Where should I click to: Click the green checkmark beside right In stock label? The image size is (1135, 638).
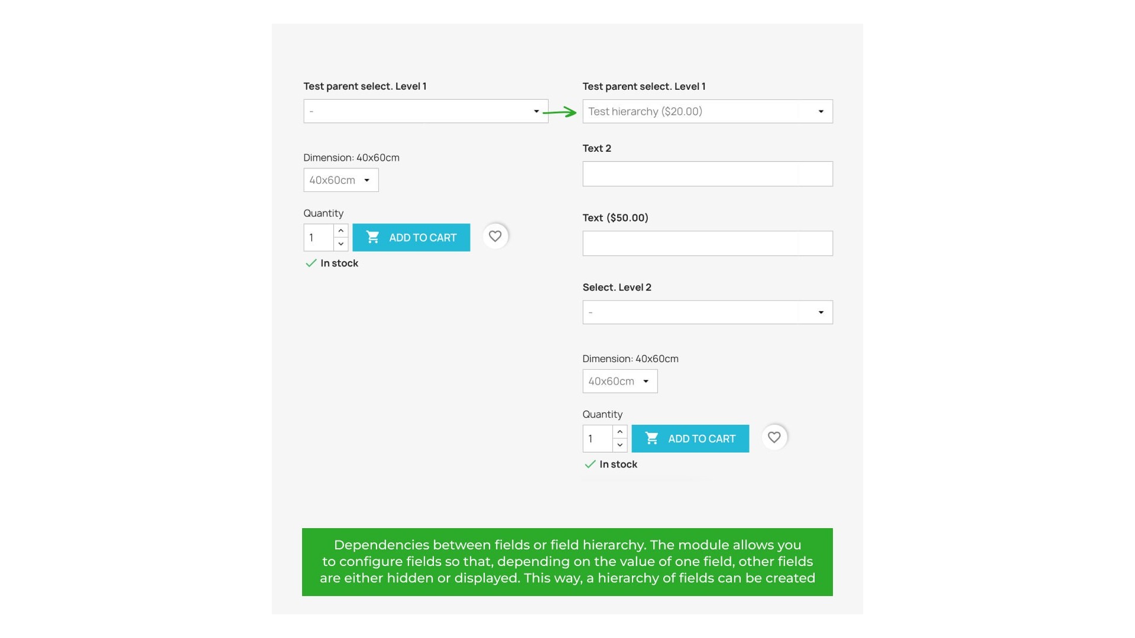click(590, 464)
